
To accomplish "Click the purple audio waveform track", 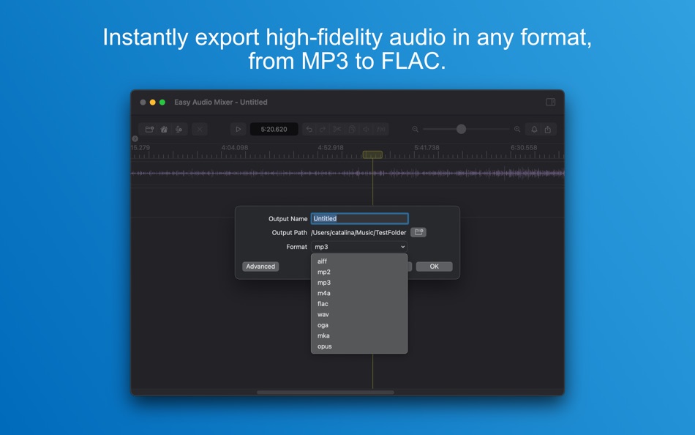I will tap(347, 173).
